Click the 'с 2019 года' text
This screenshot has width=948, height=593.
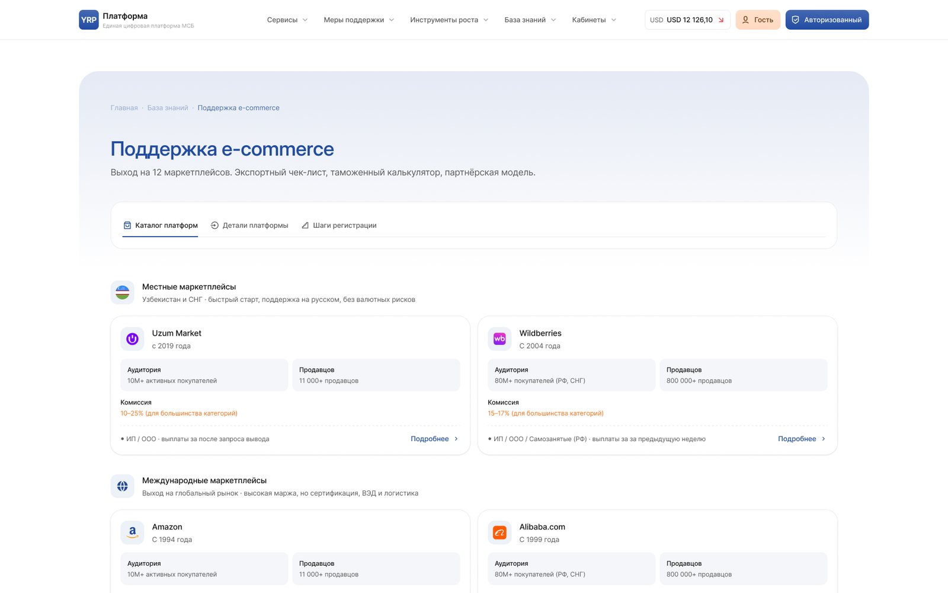pyautogui.click(x=171, y=346)
